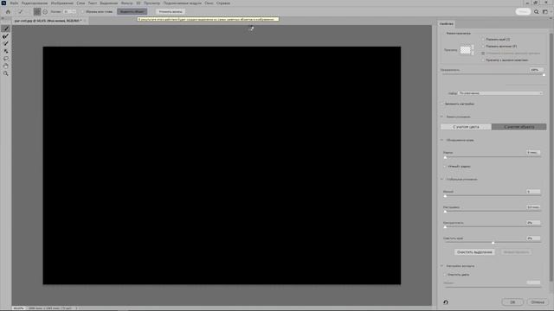The width and height of the screenshot is (554, 311).
Task: Select the Lasso tool
Action: pos(6,59)
